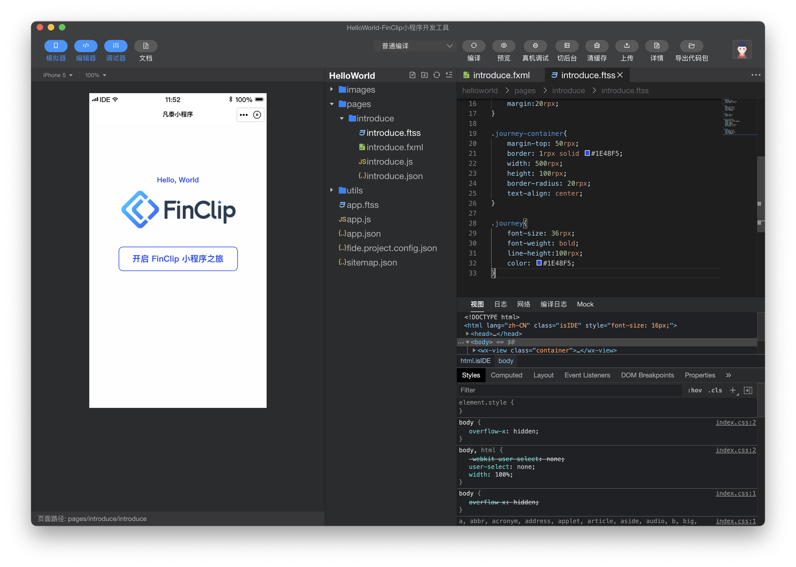Click the 上传 upload icon

[x=627, y=46]
